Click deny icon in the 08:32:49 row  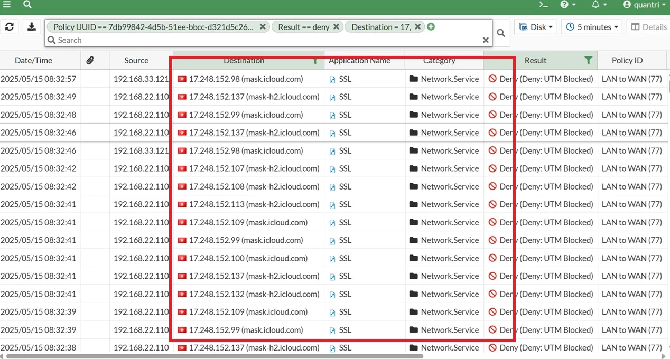pyautogui.click(x=492, y=97)
